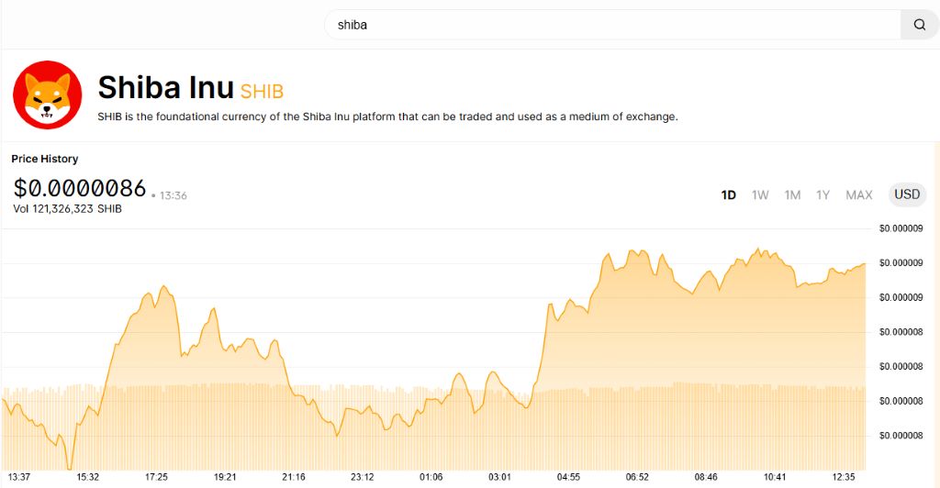Click the 06:52 time axis label
Viewport: 940px width, 488px height.
637,477
